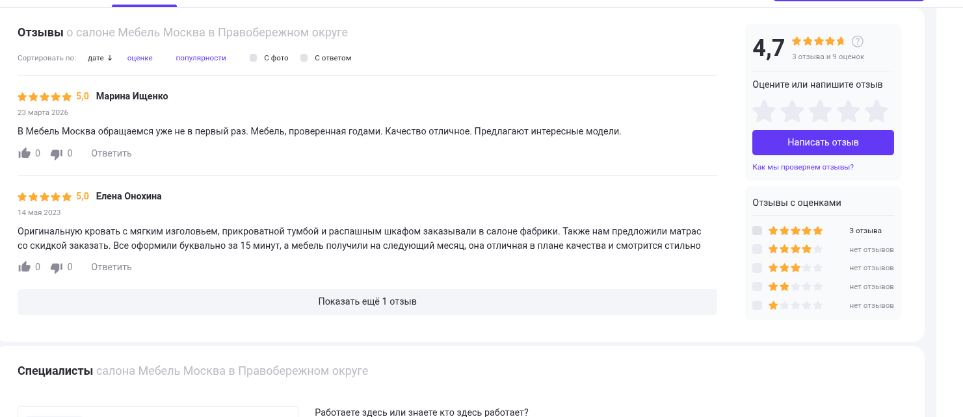Enable the "С ответом" filter checkbox
Image resolution: width=963 pixels, height=417 pixels.
click(x=304, y=58)
